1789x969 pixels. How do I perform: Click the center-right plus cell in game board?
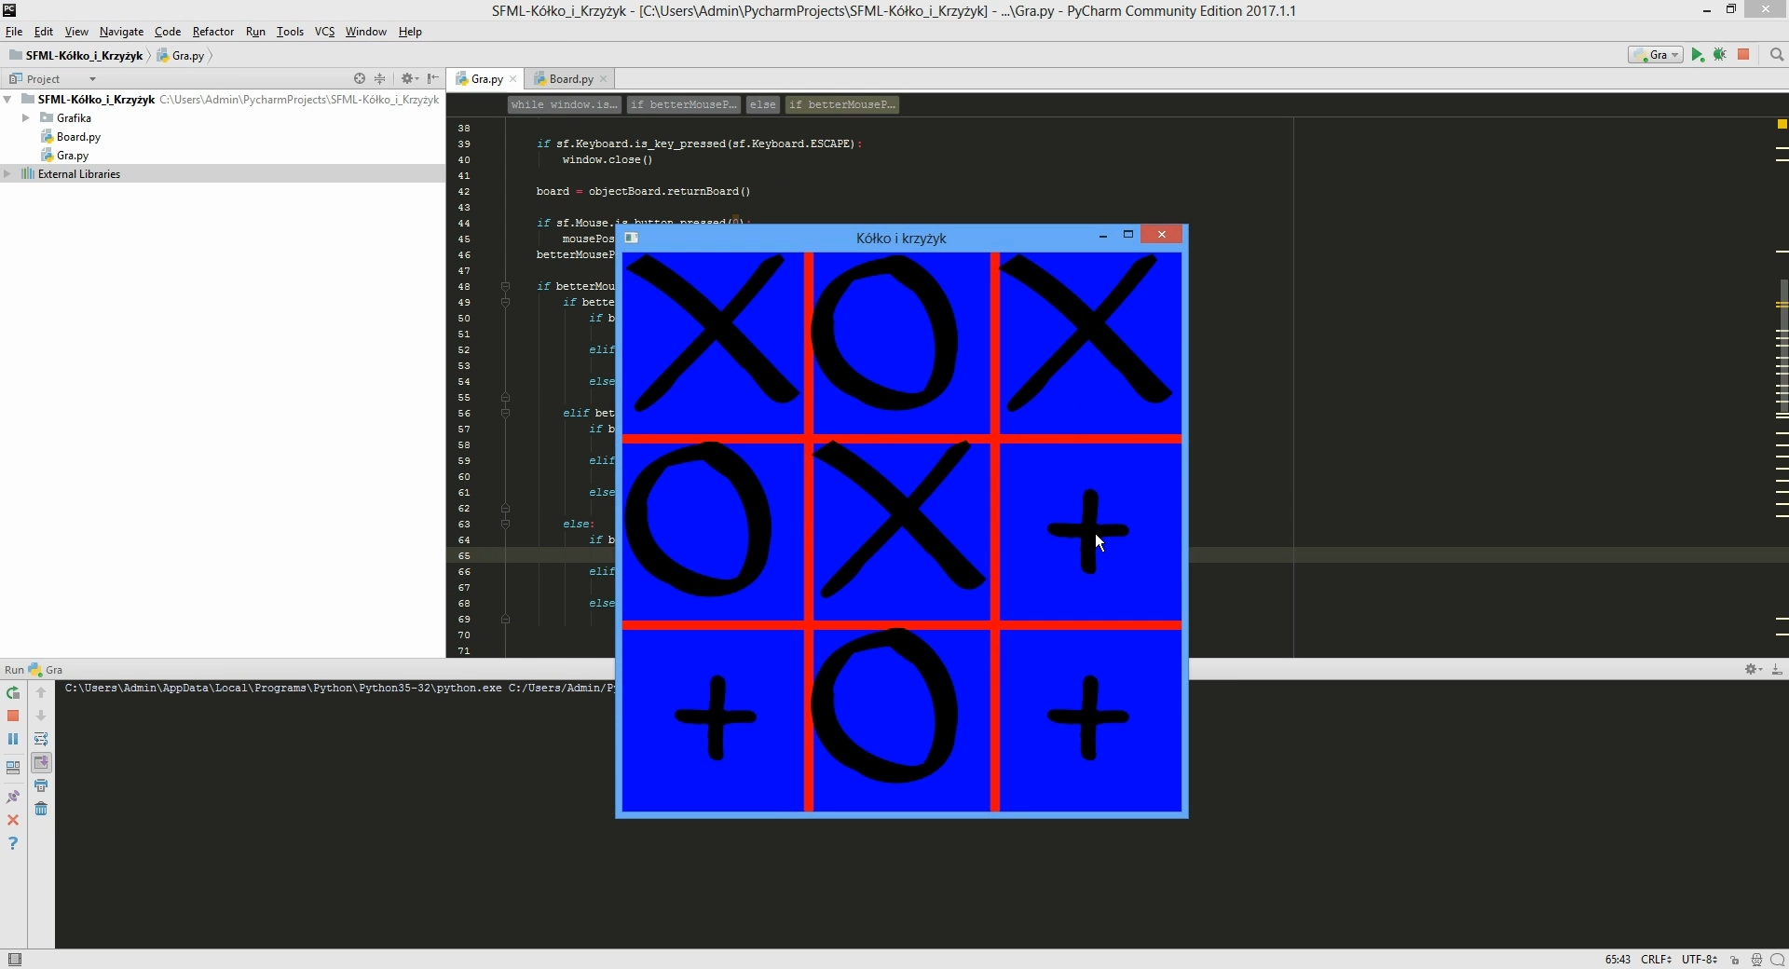pos(1088,531)
